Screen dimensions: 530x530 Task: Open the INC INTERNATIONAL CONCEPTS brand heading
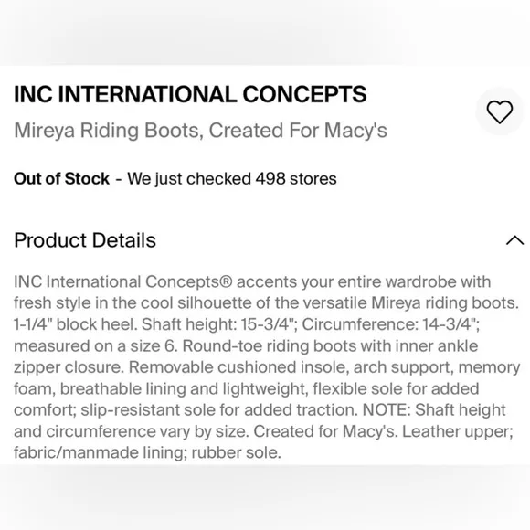(x=190, y=94)
